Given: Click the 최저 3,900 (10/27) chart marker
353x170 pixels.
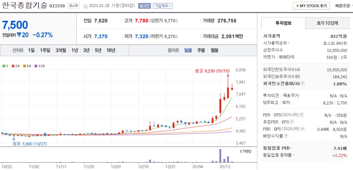Looking at the screenshot, I should click(x=30, y=144).
